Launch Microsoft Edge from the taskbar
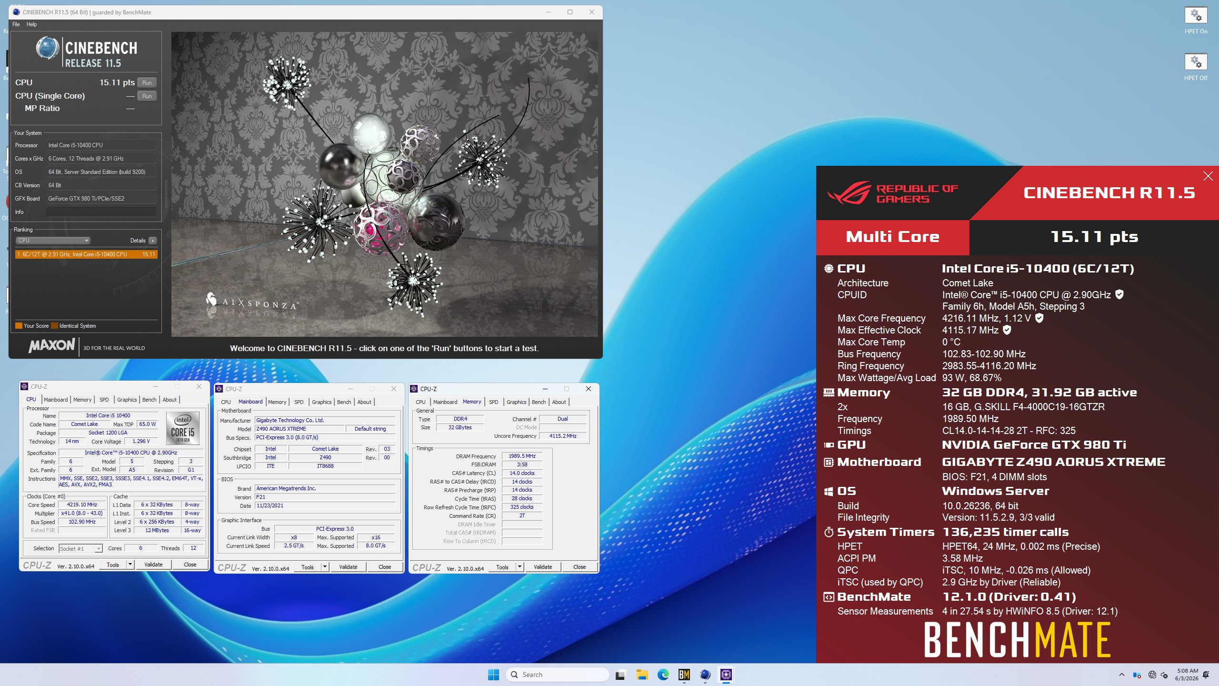The image size is (1219, 686). [x=663, y=675]
